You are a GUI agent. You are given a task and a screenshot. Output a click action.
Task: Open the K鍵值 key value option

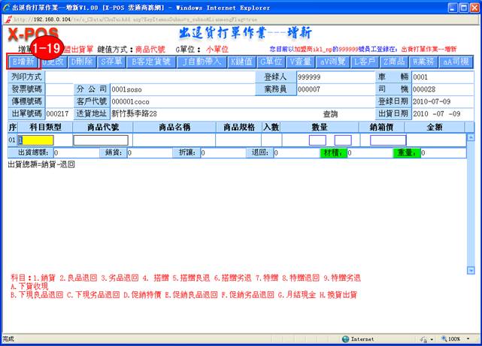click(x=241, y=61)
